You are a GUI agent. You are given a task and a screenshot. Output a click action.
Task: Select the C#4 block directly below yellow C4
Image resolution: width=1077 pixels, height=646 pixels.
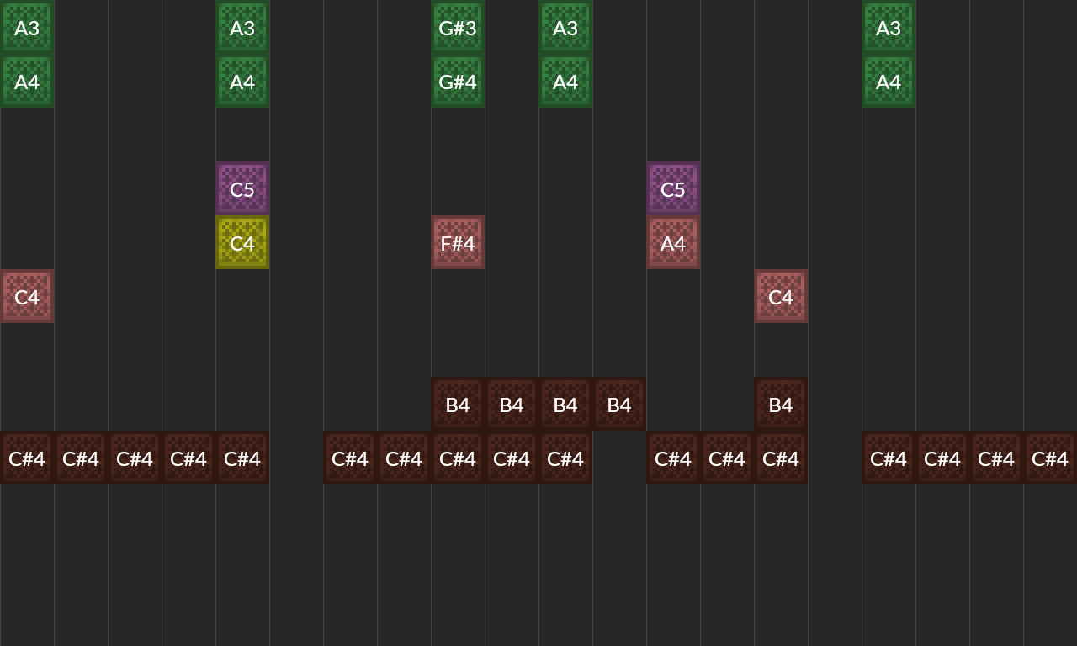pos(242,458)
